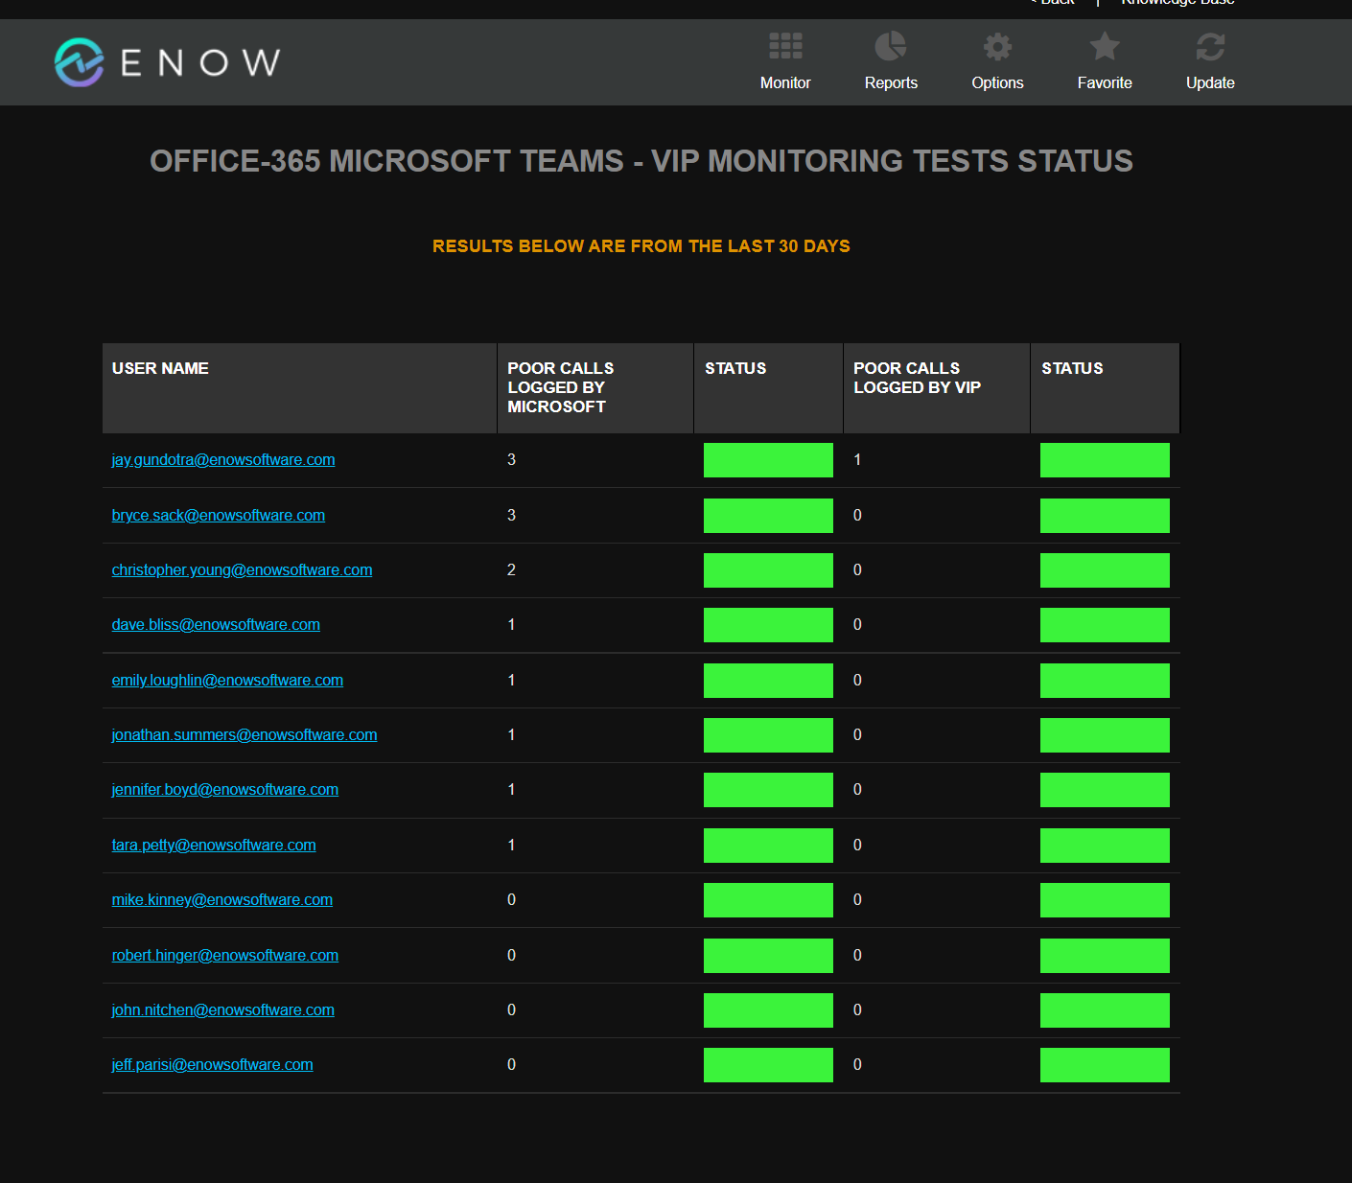Click jay.gundotra's green Microsoft status bar
Image resolution: width=1352 pixels, height=1183 pixels.
[767, 459]
